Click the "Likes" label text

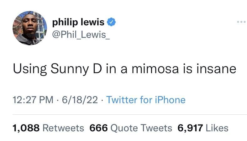pos(217,128)
